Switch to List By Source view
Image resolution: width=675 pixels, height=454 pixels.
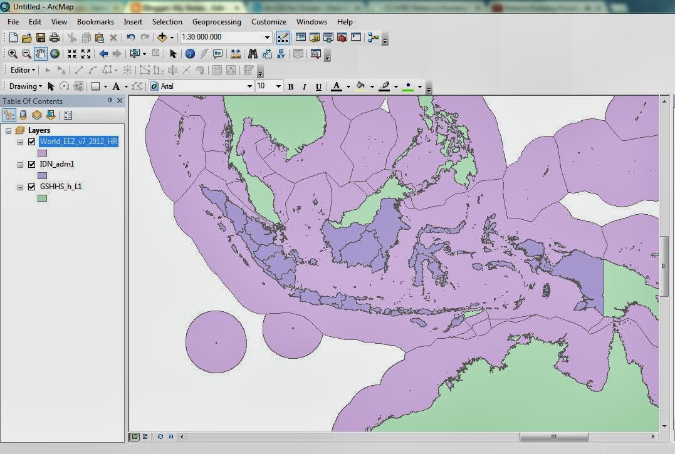pyautogui.click(x=23, y=115)
